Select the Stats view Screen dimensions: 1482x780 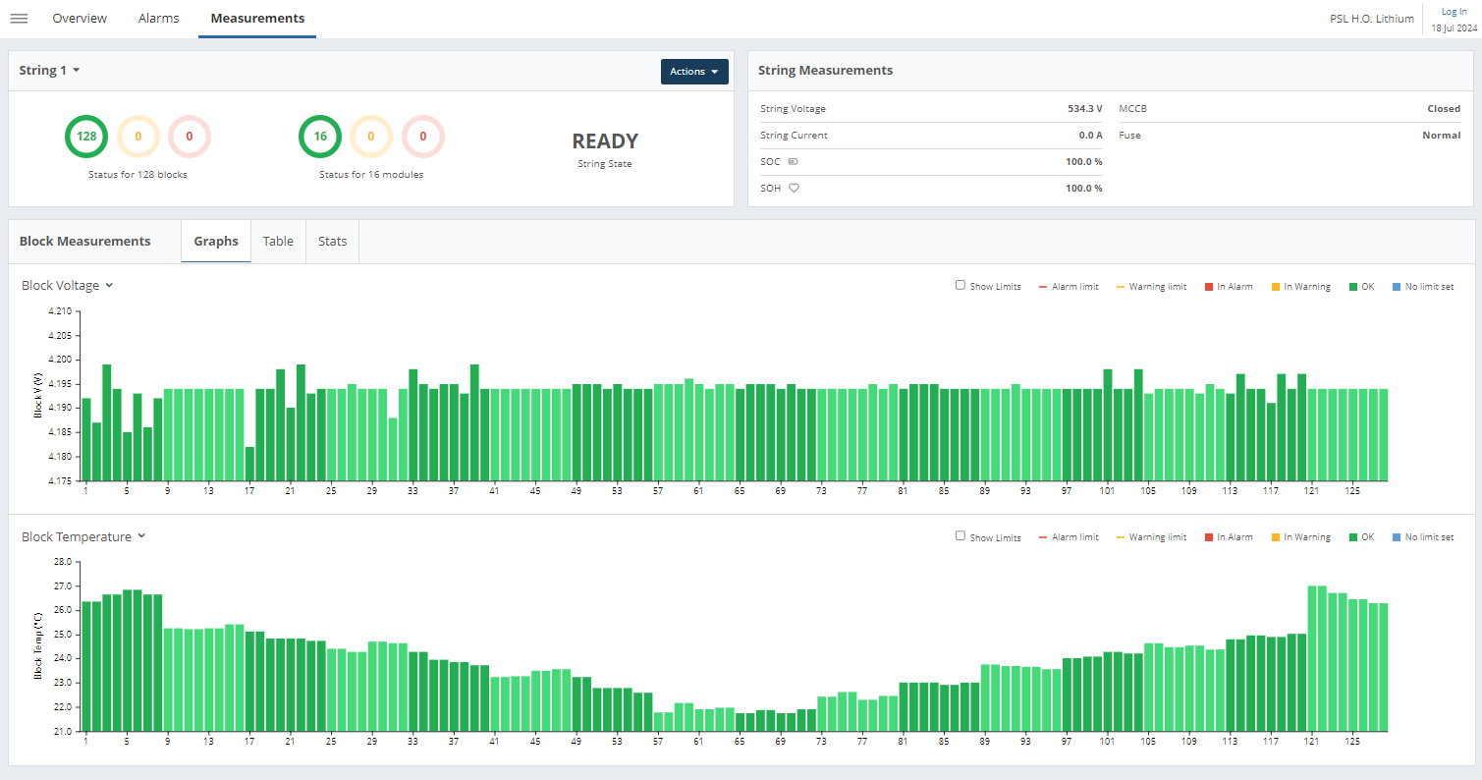[x=332, y=241]
